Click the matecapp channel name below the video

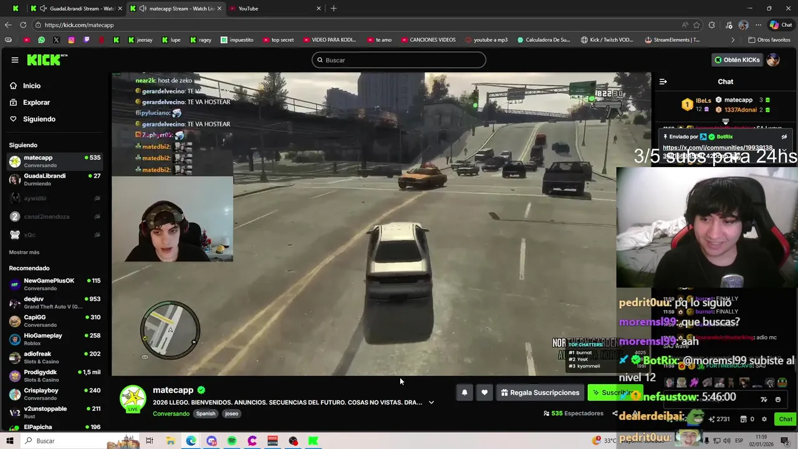173,390
